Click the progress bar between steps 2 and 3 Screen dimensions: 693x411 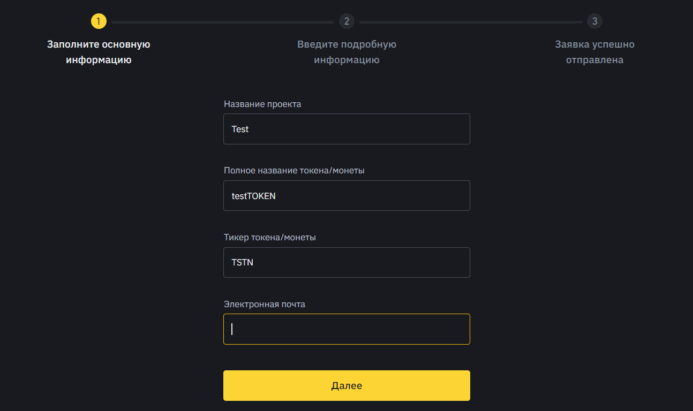tap(470, 21)
